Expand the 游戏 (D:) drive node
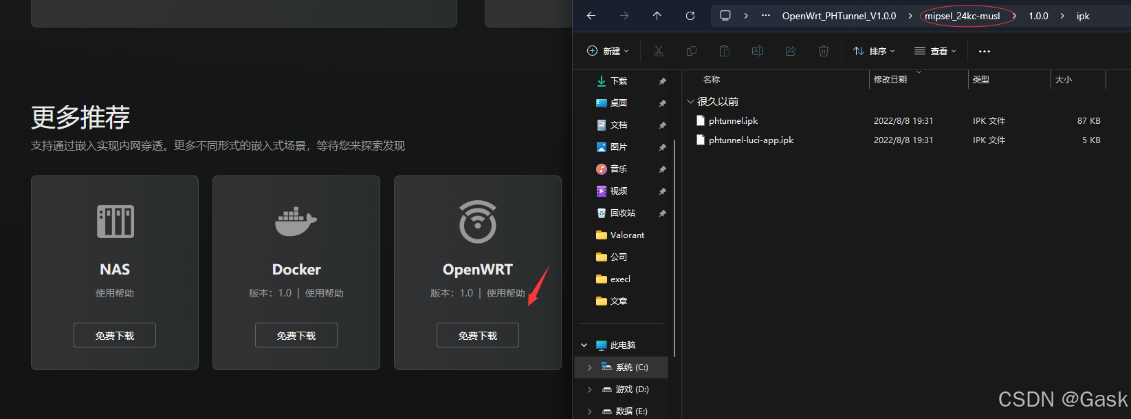The image size is (1131, 419). 589,389
